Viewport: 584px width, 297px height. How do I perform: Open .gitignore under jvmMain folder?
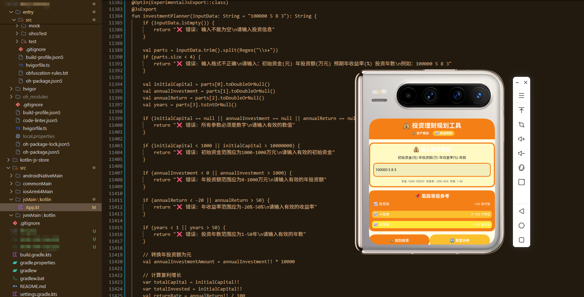point(30,223)
